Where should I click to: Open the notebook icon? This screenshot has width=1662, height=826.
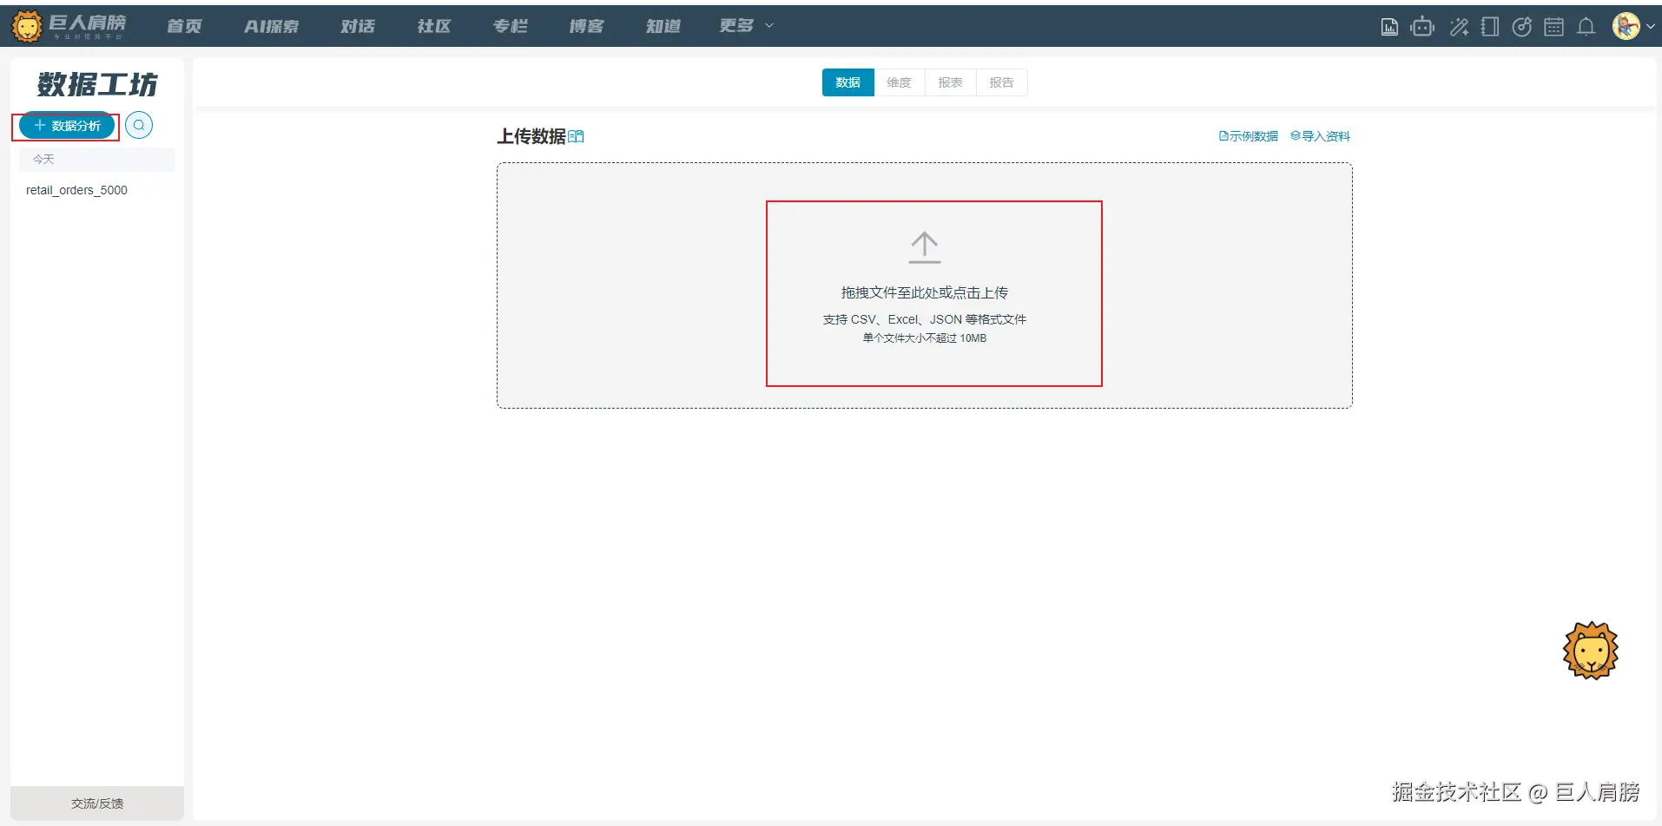pyautogui.click(x=1490, y=27)
